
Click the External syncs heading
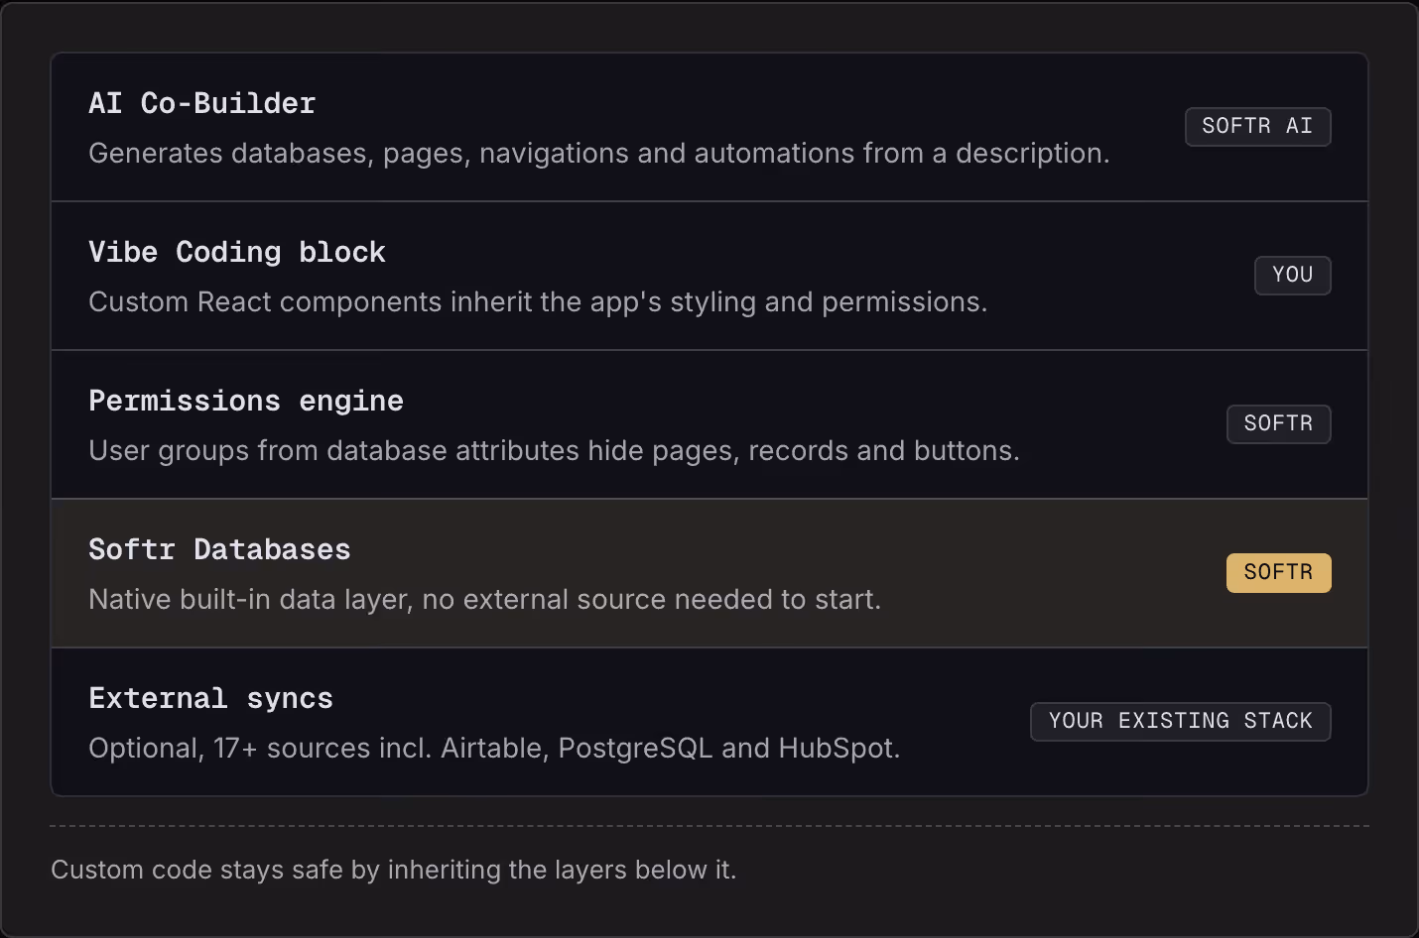point(210,698)
